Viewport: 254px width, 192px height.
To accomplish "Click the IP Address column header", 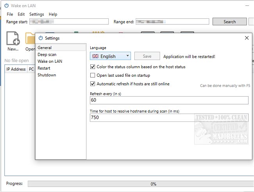I will (16, 69).
